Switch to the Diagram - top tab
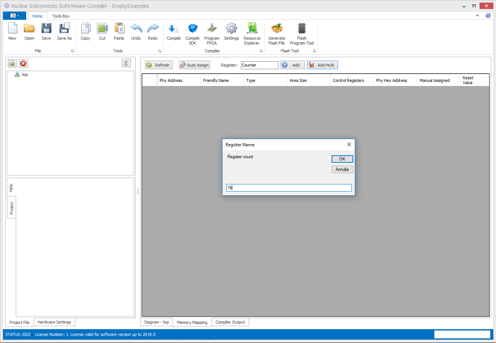 tap(157, 322)
